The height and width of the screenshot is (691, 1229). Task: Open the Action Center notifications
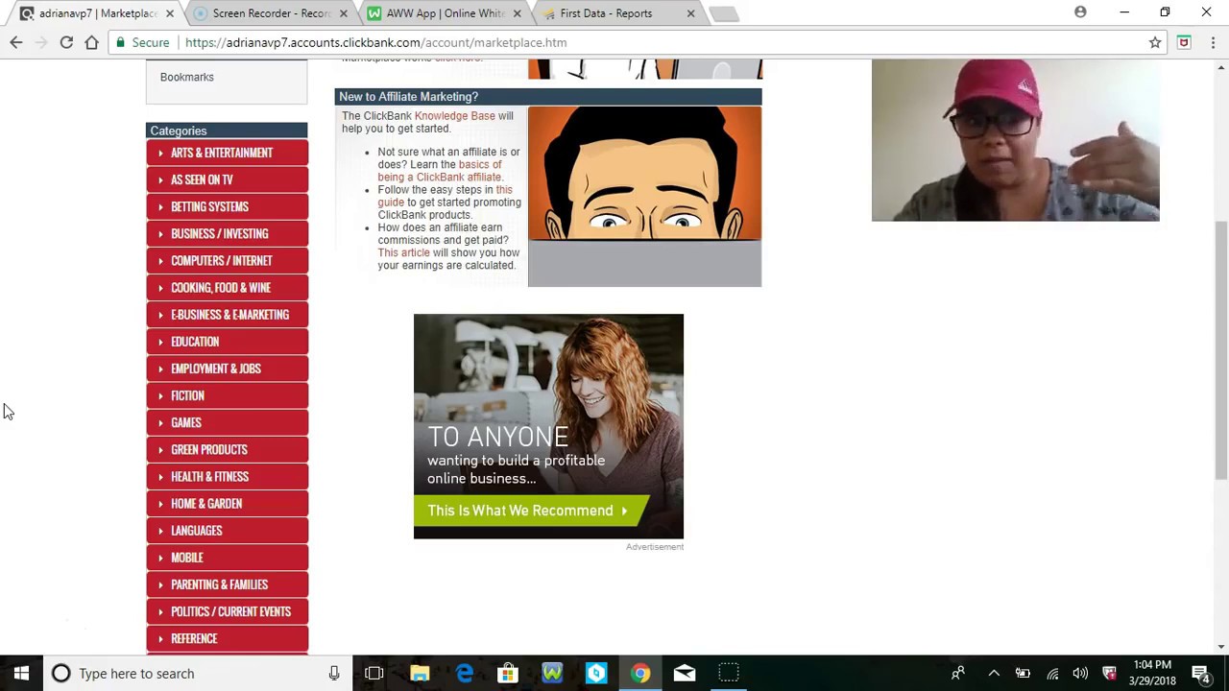1200,674
